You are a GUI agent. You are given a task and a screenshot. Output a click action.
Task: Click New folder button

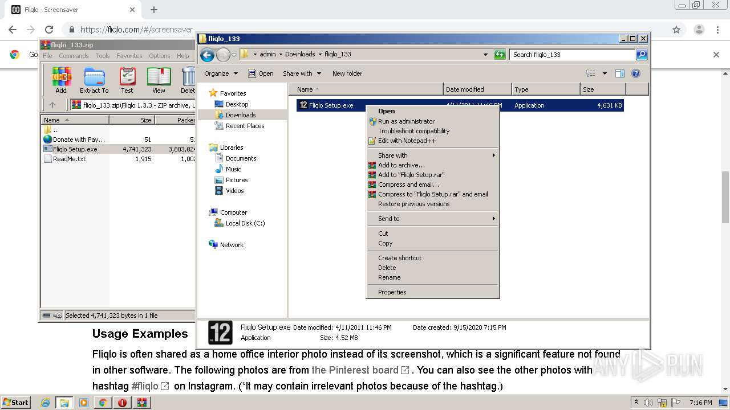(347, 73)
